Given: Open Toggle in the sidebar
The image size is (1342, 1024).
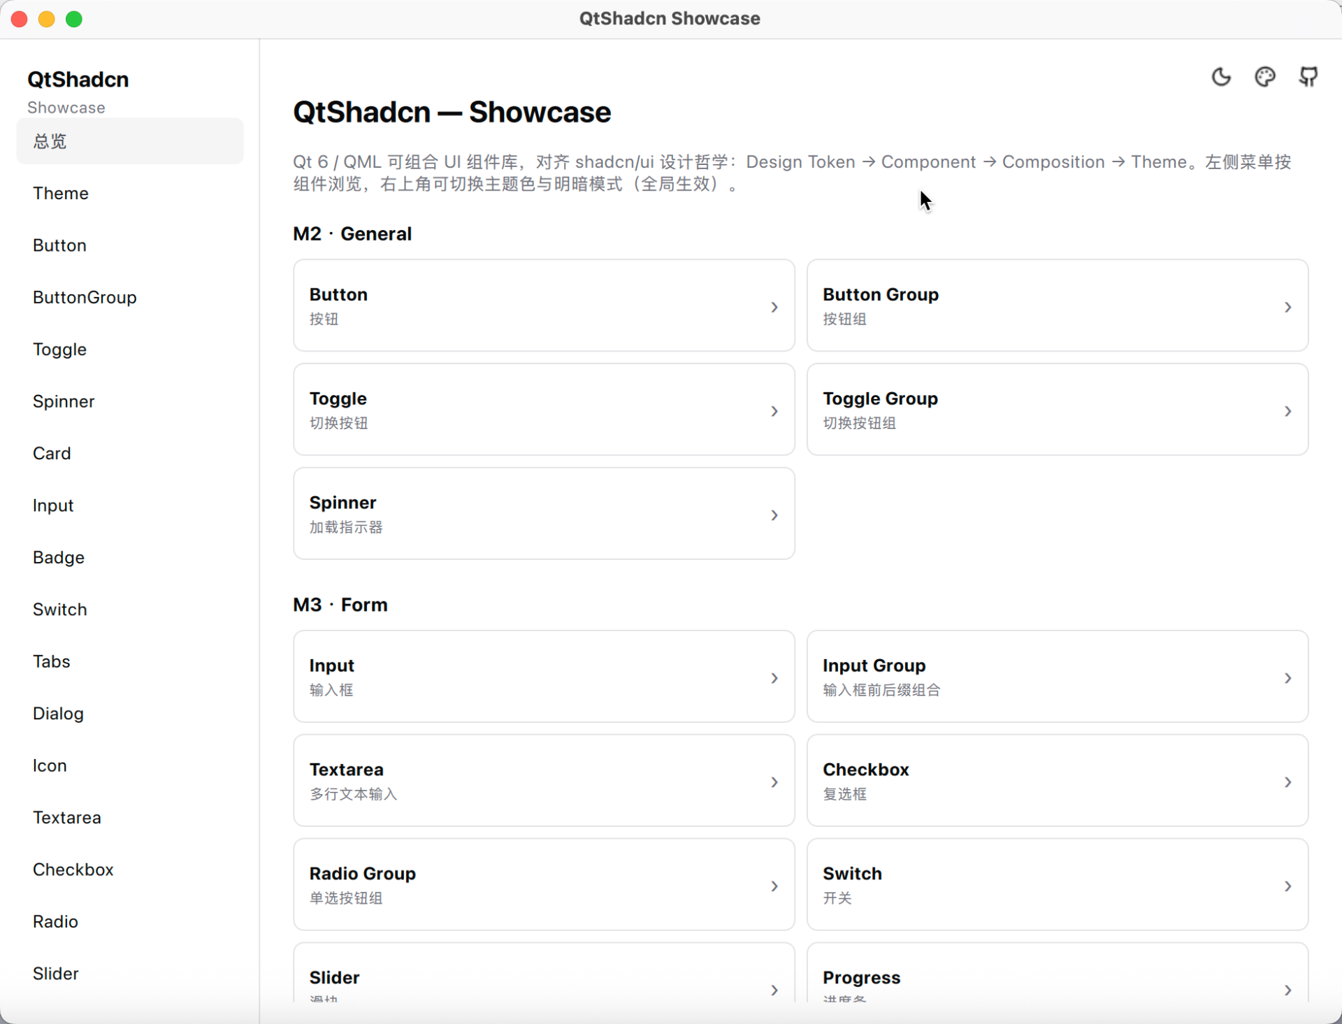Looking at the screenshot, I should coord(130,349).
